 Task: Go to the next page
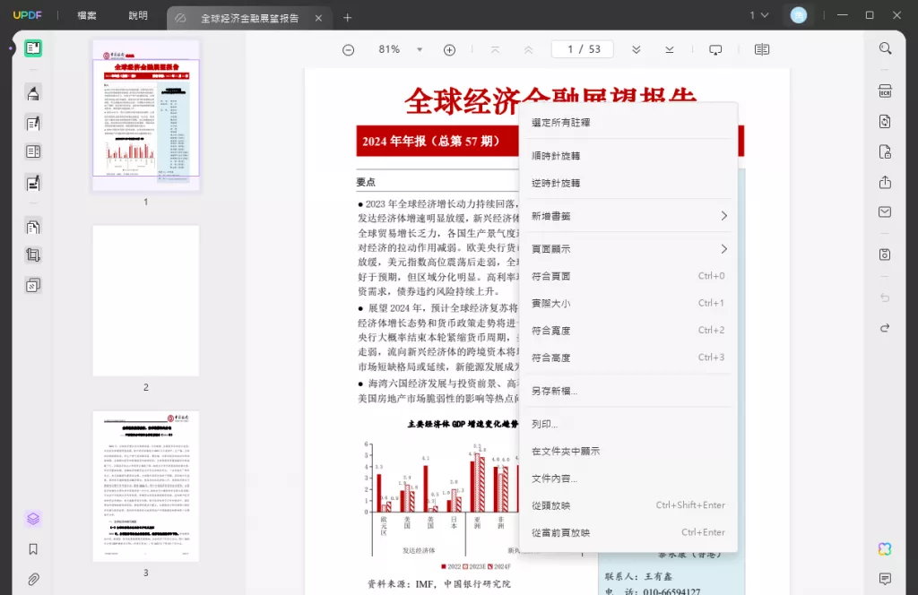point(637,49)
